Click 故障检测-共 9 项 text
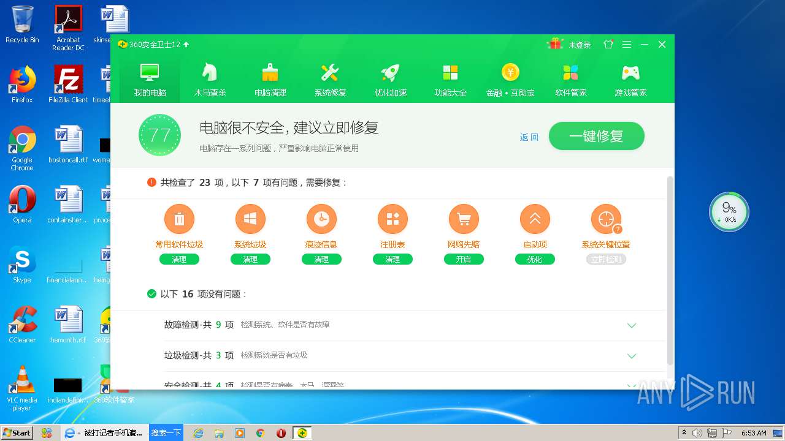 click(199, 325)
